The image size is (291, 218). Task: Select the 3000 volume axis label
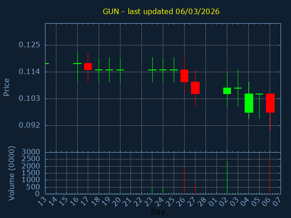coord(31,152)
